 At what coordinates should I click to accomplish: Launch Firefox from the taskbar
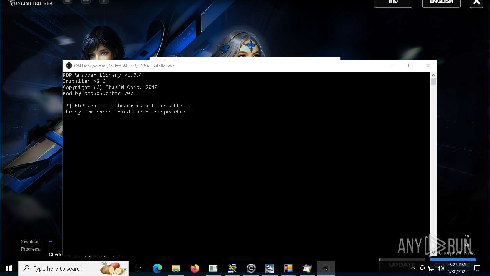[x=195, y=268]
